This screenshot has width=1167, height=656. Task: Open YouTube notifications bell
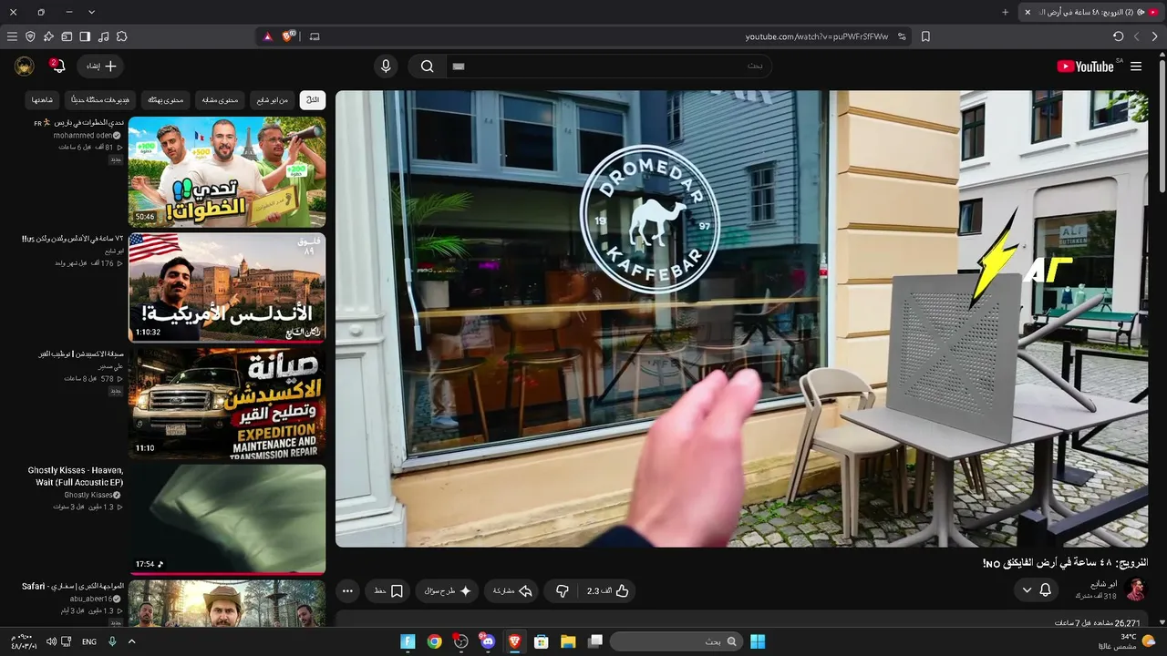(57, 67)
